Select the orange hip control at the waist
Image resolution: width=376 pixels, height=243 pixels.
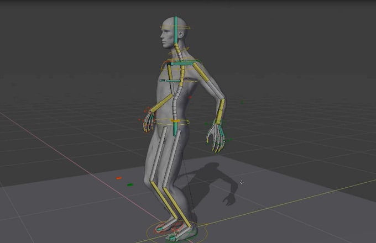175,121
